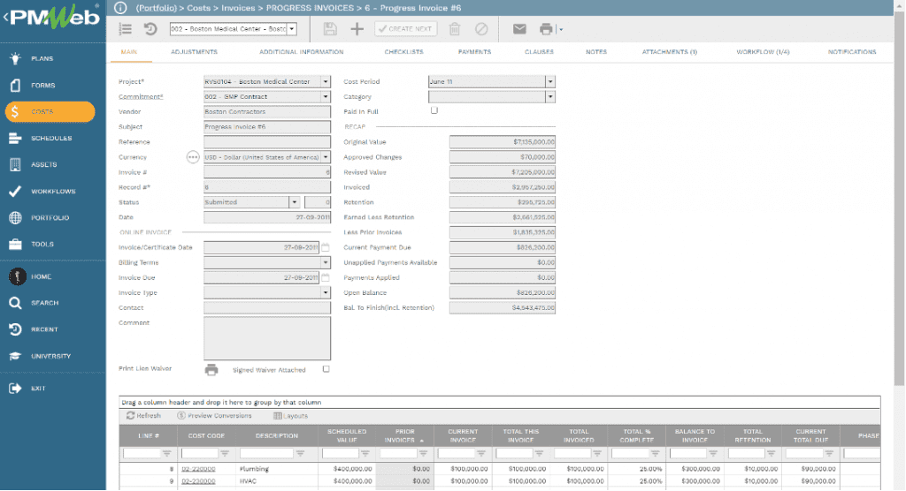Click the info icon in header
Viewport: 906px width, 491px height.
[120, 7]
